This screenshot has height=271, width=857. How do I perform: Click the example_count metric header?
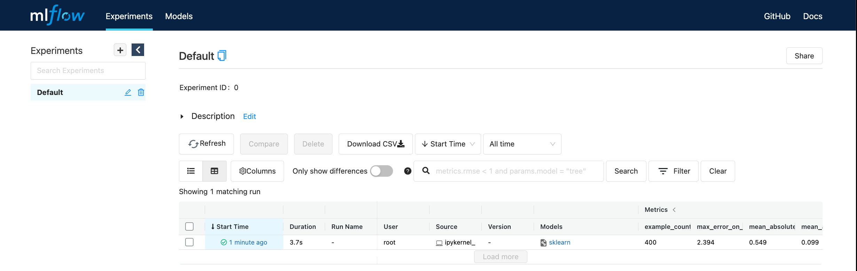(x=667, y=226)
